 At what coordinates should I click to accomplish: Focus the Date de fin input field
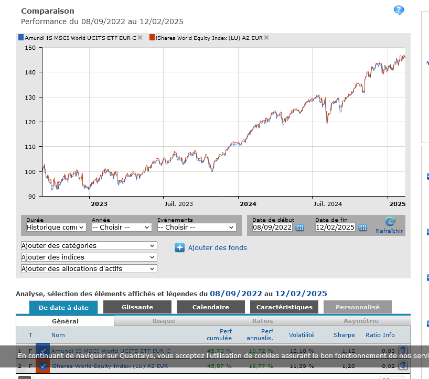click(335, 227)
